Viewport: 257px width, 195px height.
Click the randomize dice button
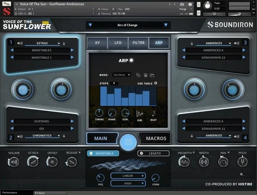(128, 142)
